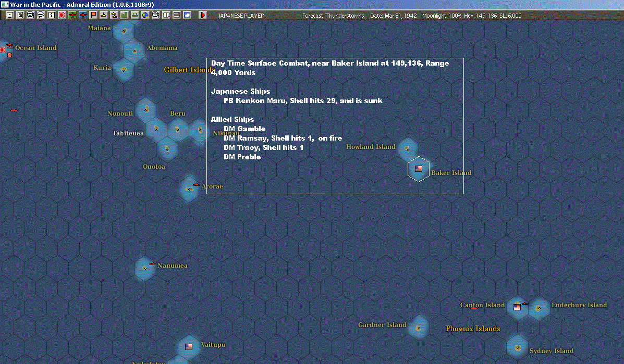Select the Howland Island hex

pyautogui.click(x=407, y=148)
